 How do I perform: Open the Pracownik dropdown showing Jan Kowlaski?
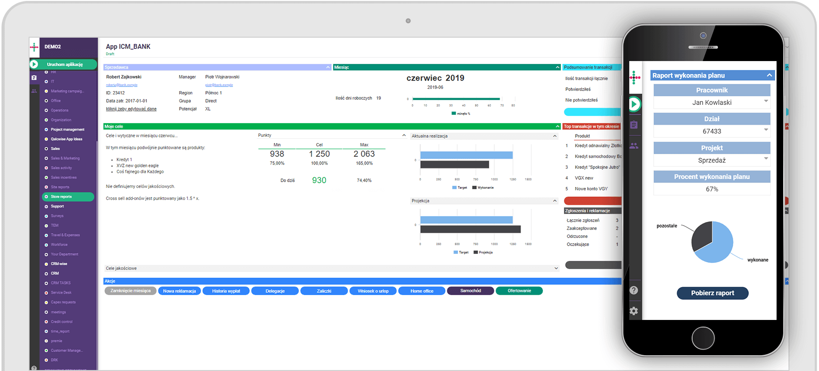(712, 103)
